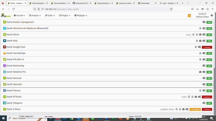Click the arrows icon in Santé RFXcom row

189,97
